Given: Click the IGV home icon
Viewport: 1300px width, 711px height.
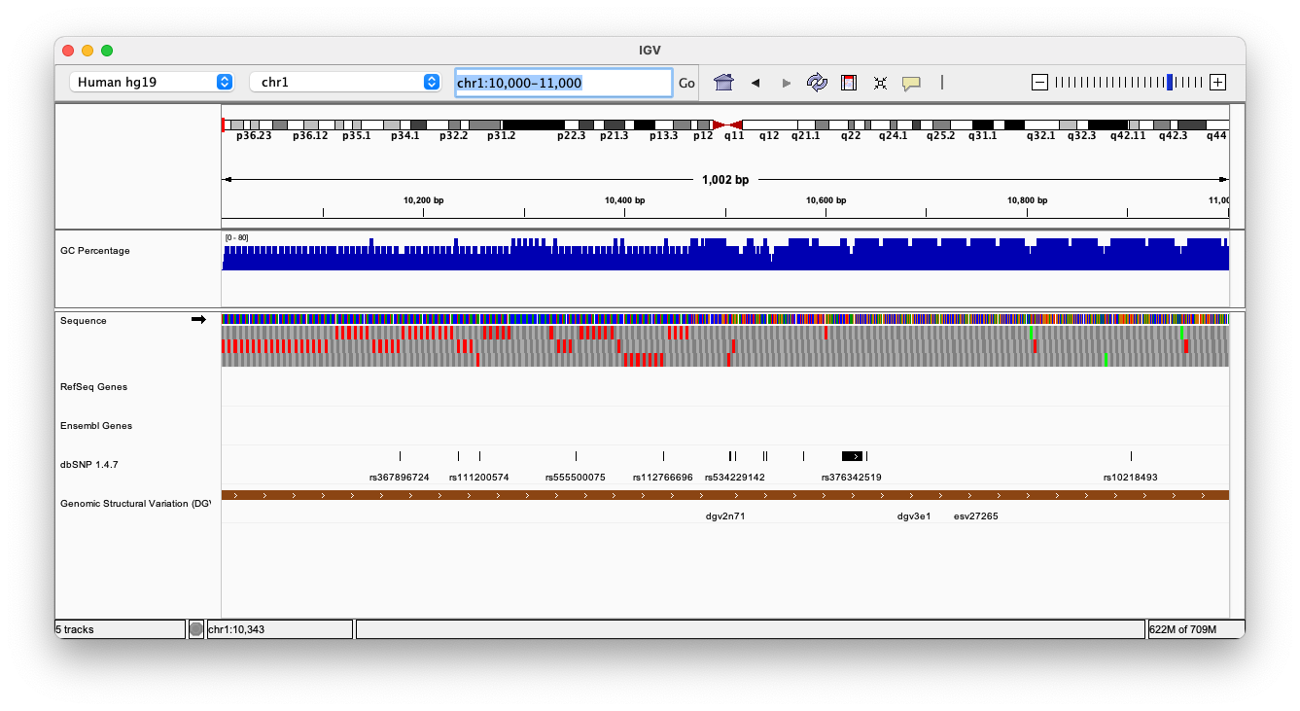Looking at the screenshot, I should pyautogui.click(x=723, y=83).
